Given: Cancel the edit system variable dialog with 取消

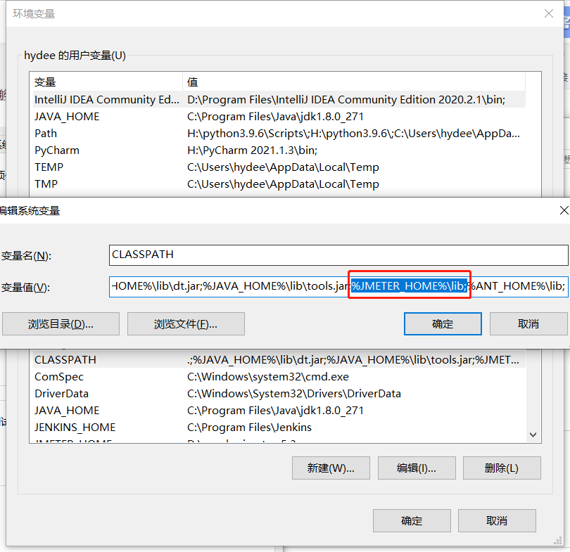Looking at the screenshot, I should click(x=528, y=323).
